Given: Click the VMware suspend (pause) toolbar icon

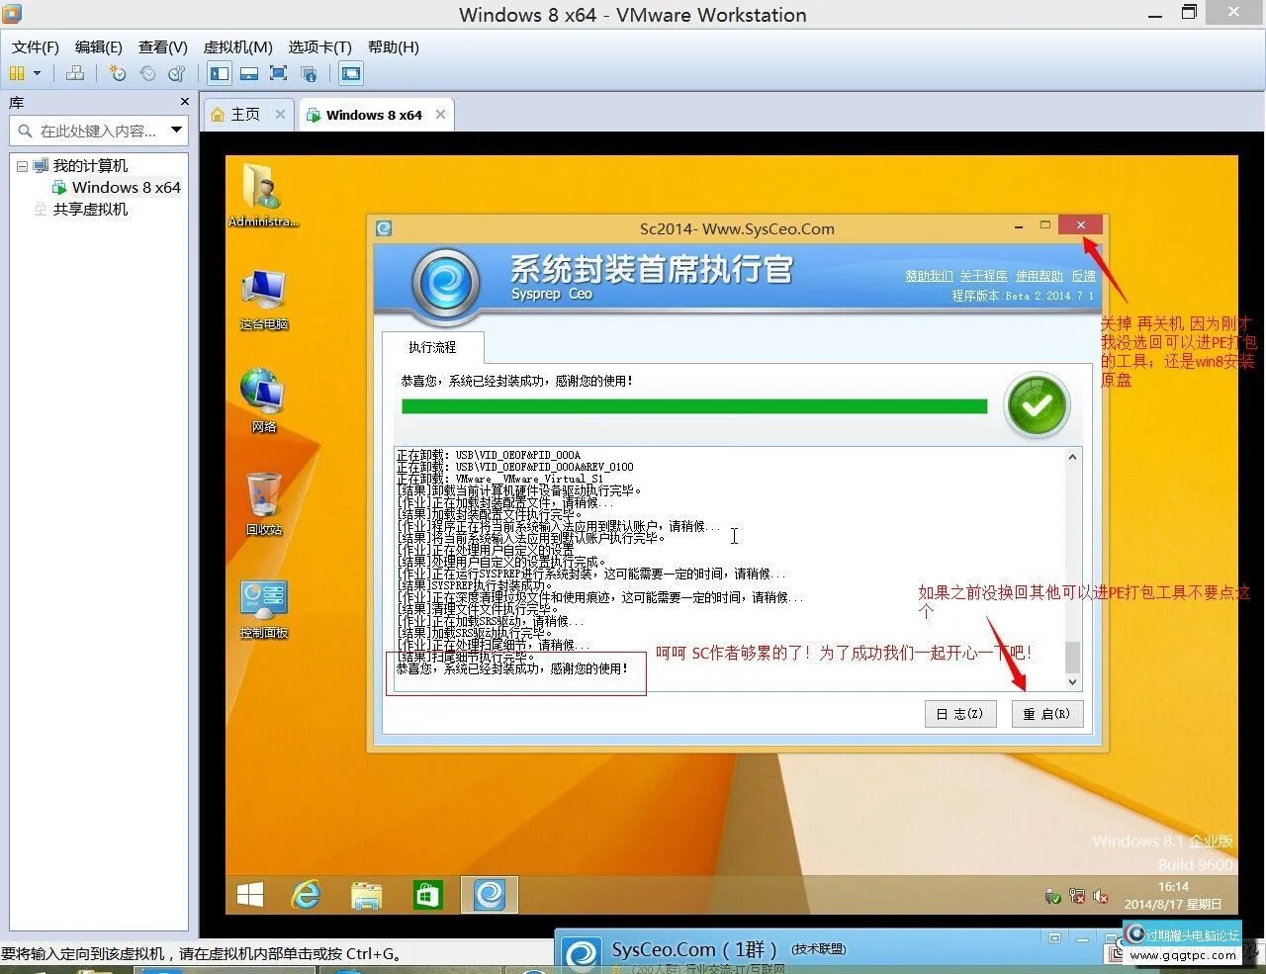Looking at the screenshot, I should click(x=16, y=73).
